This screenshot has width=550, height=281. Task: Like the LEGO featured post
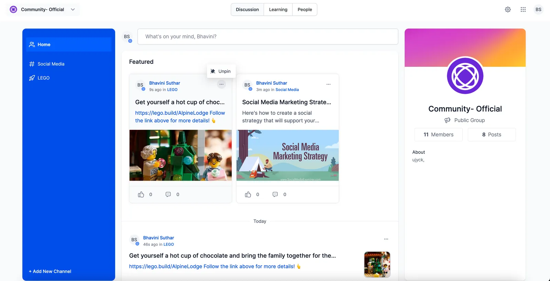click(141, 194)
